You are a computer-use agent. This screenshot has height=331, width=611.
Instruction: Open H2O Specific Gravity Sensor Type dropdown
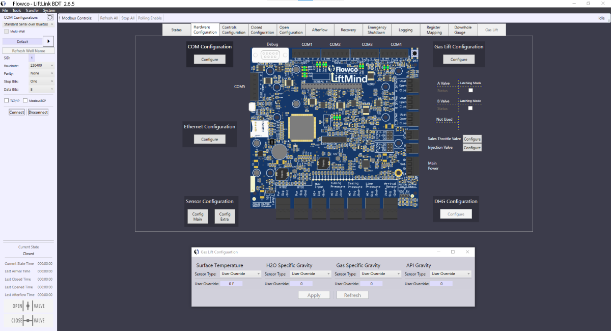pos(311,274)
